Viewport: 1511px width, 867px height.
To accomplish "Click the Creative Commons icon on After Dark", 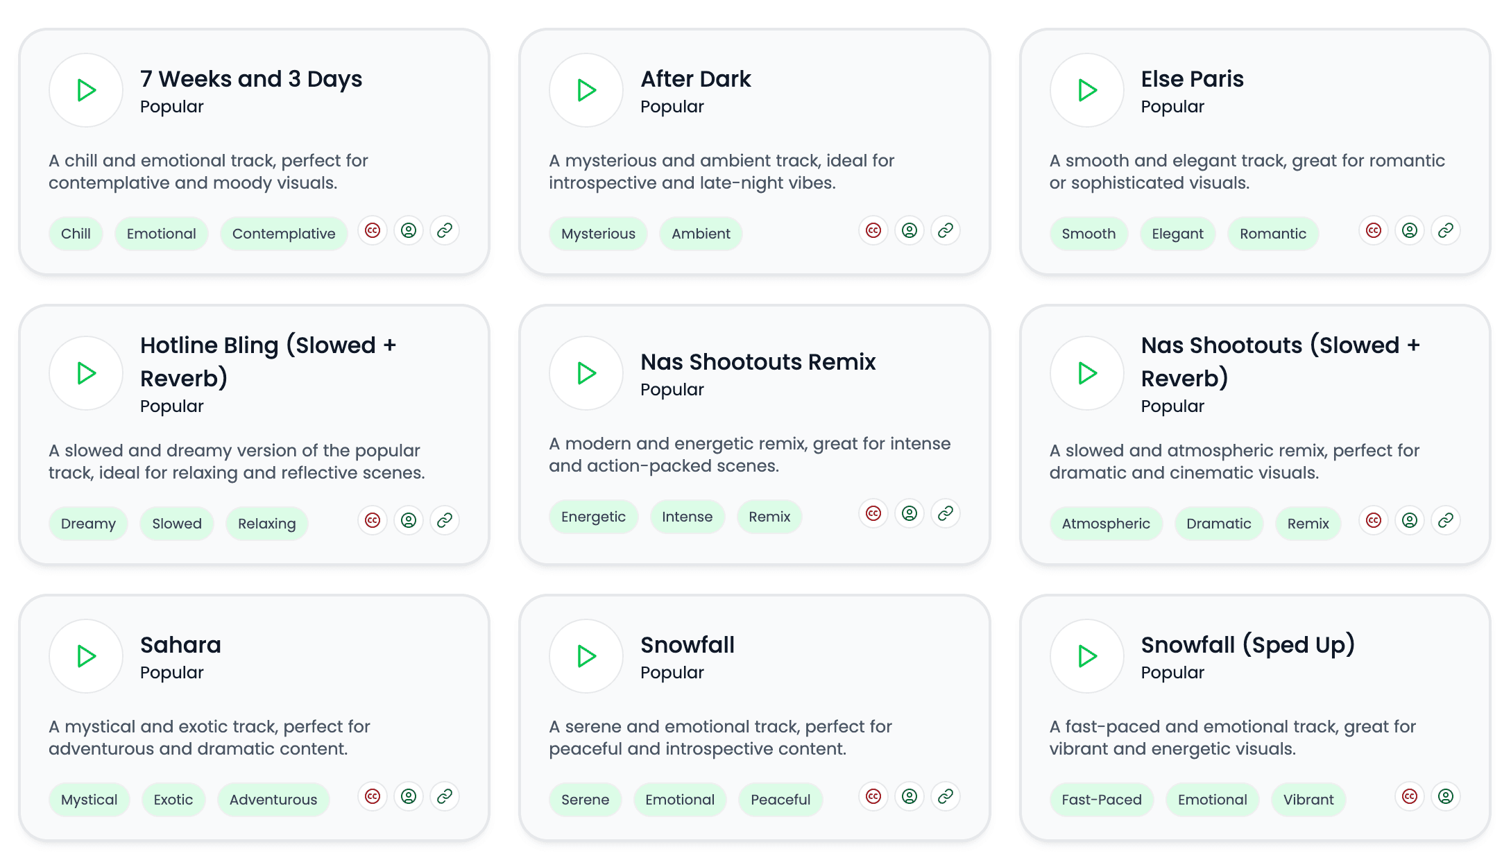I will (x=873, y=230).
